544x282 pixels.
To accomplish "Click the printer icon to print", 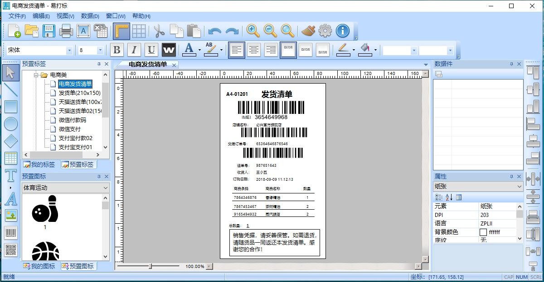I will coord(66,31).
